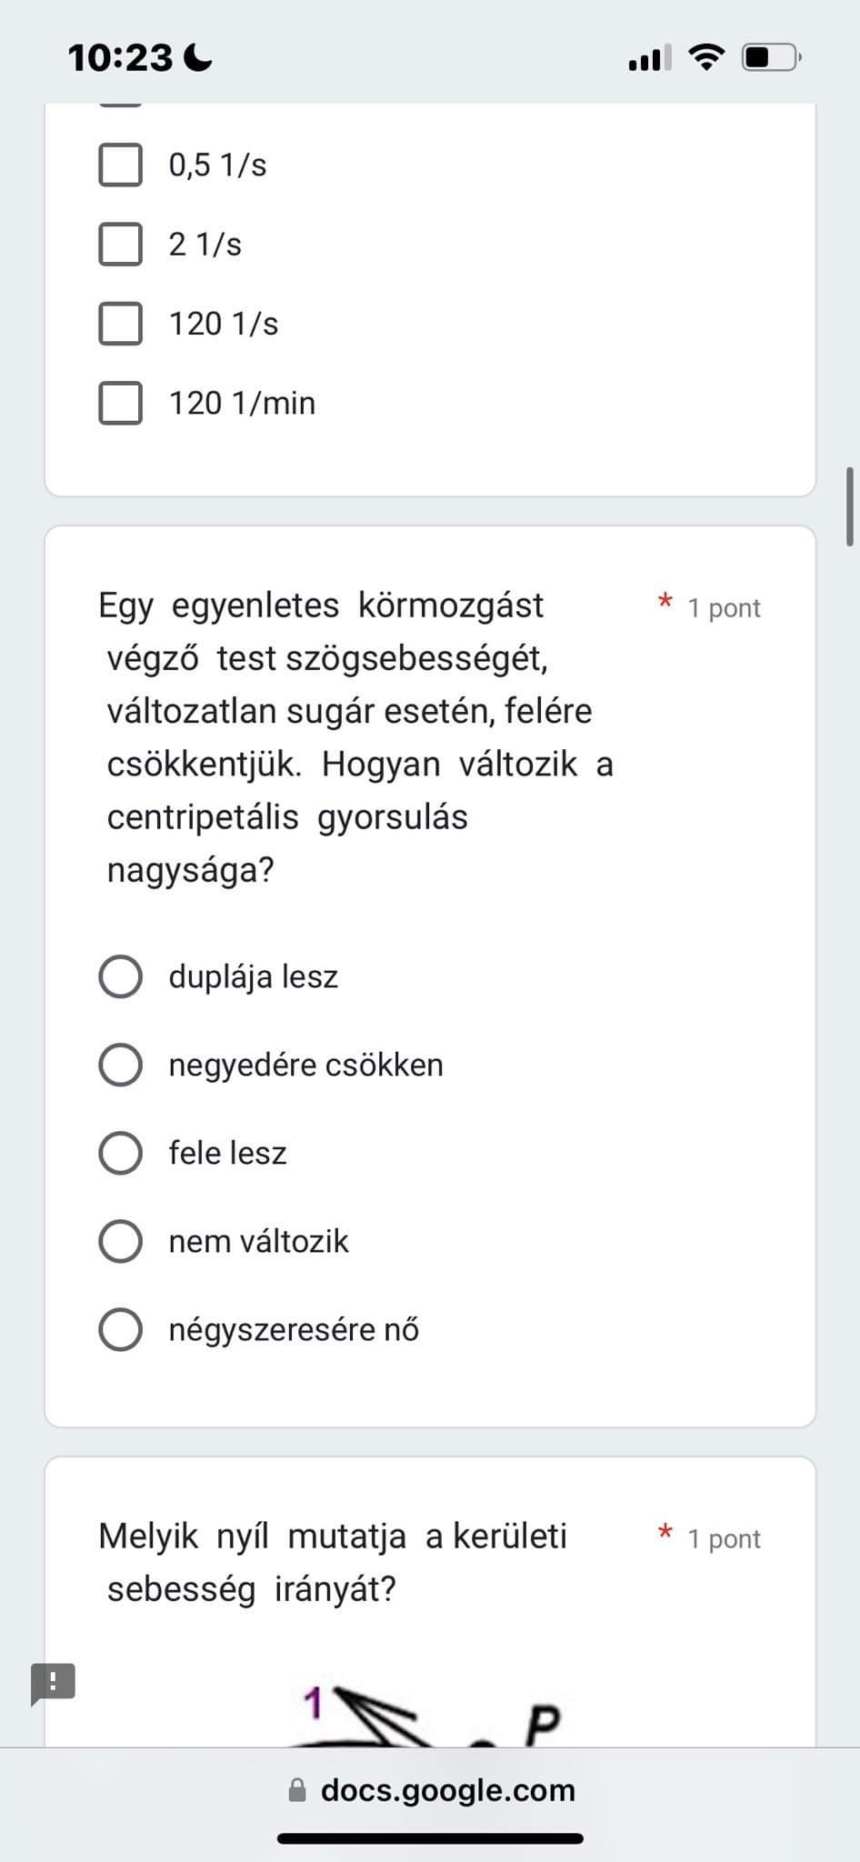Tap the cellular signal bars icon

[x=649, y=58]
